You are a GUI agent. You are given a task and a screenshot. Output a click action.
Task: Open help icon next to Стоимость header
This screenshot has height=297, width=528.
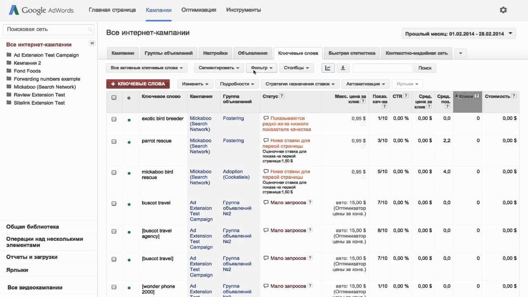(x=514, y=96)
